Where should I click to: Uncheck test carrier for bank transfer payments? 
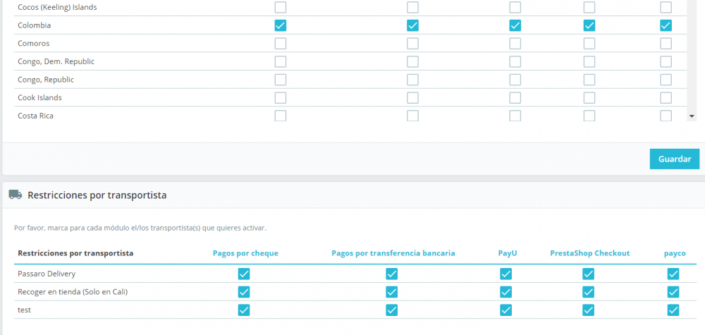(392, 310)
